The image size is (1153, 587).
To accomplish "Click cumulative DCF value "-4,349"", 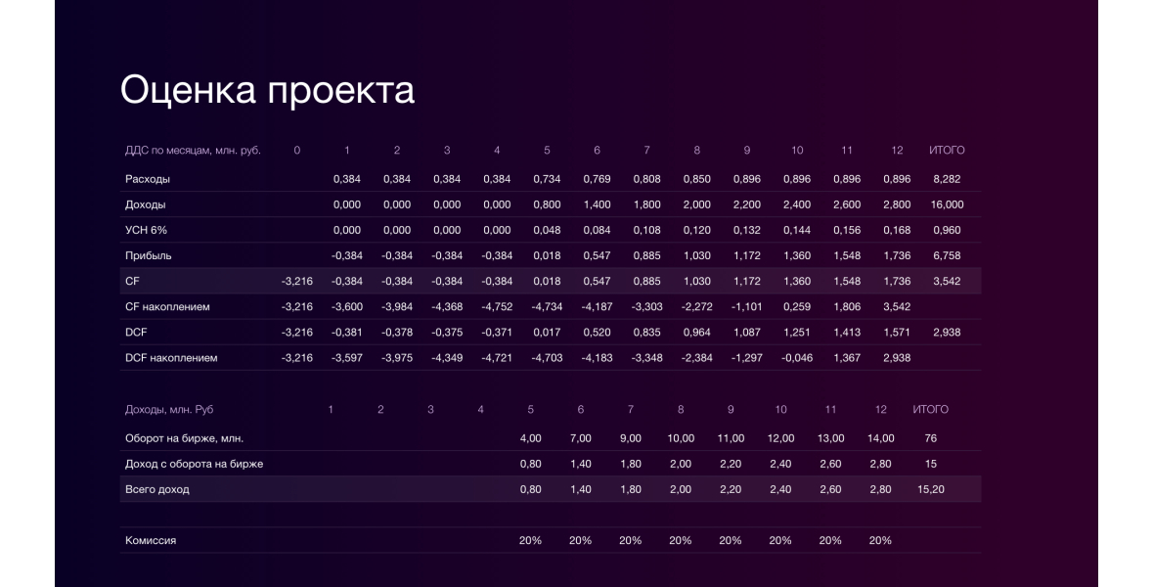I will point(446,358).
